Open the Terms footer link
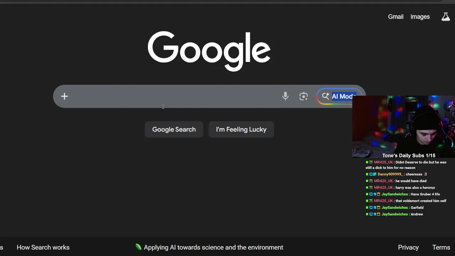 pos(441,247)
